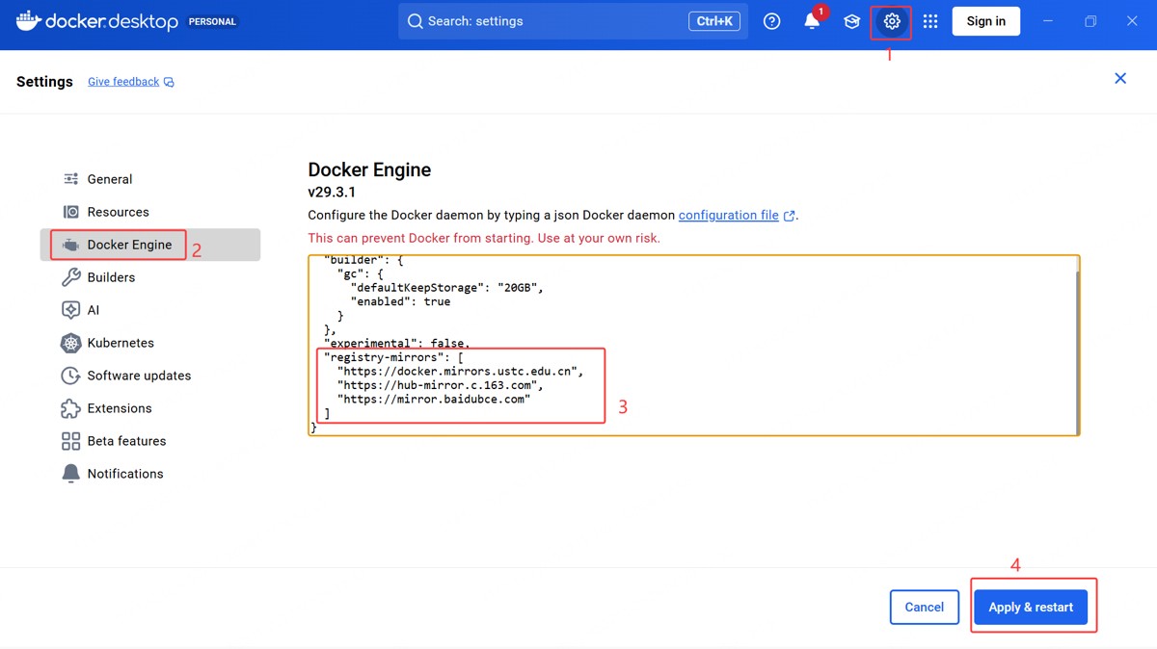Select General in settings sidebar
1157x649 pixels.
[x=110, y=179]
